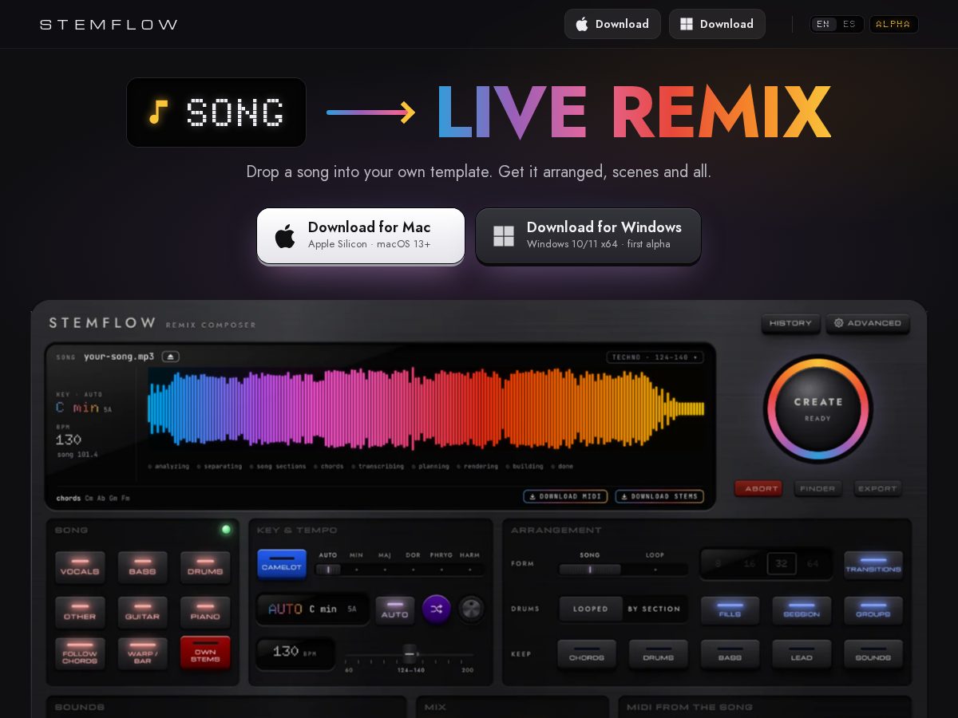Click the gear icon on the Advanced button

tap(839, 323)
